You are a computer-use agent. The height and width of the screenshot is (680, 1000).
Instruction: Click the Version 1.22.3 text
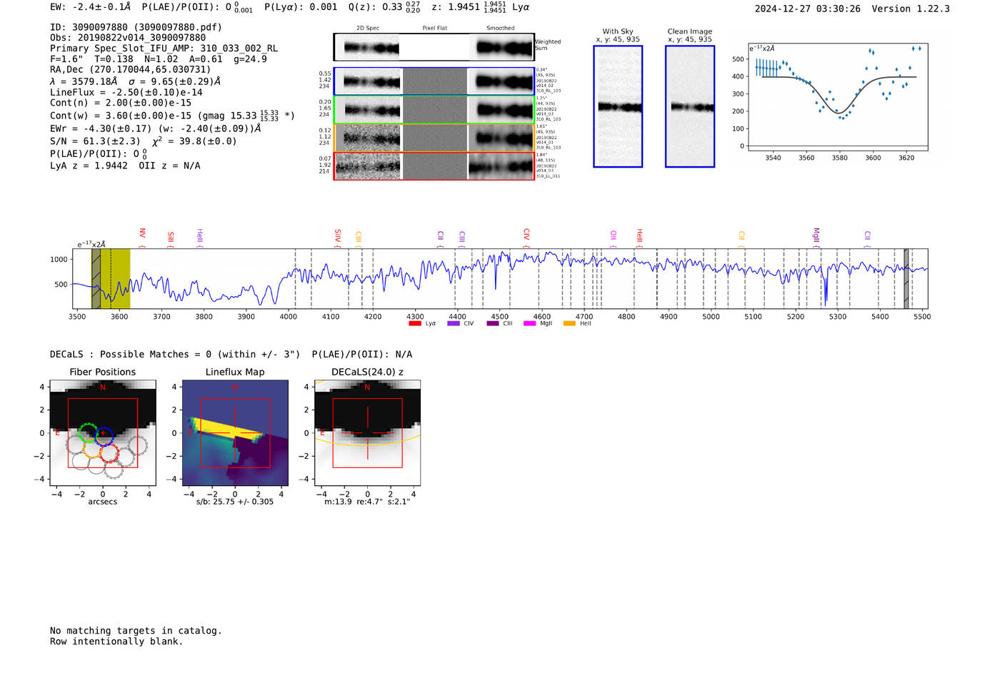911,9
